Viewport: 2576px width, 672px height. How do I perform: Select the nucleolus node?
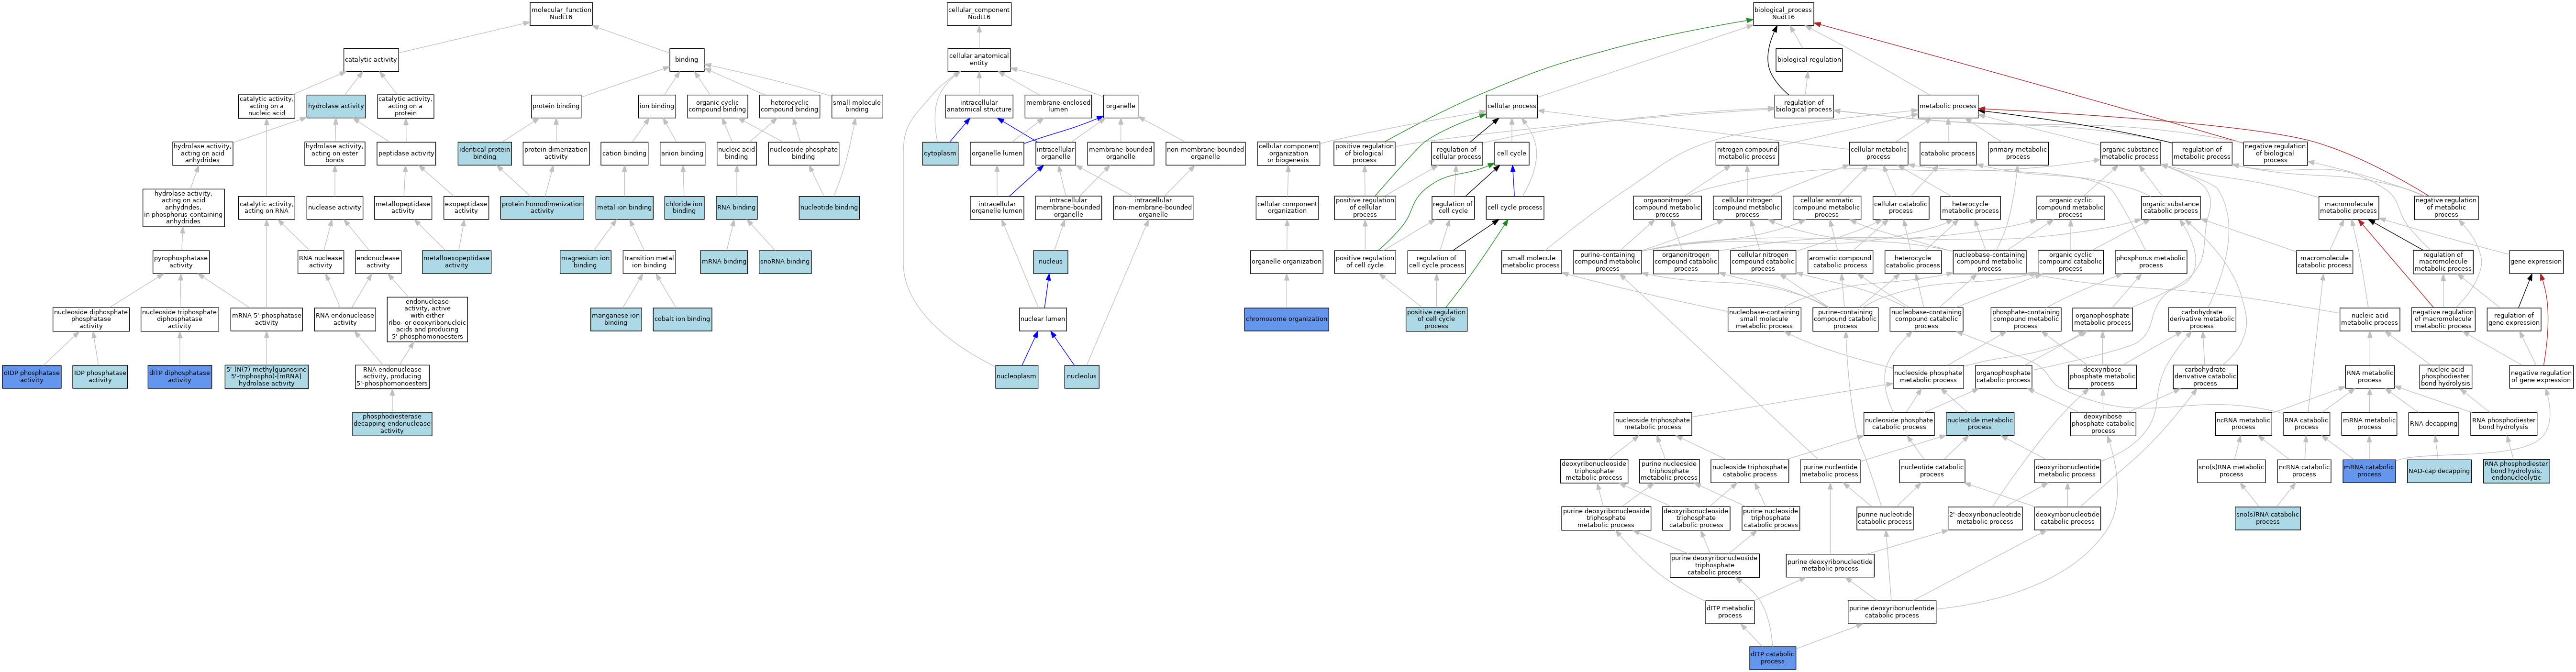click(x=1082, y=377)
